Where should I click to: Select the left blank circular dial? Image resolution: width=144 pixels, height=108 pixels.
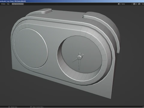31,48
